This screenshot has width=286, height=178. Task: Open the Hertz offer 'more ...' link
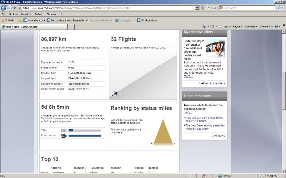tap(188, 76)
